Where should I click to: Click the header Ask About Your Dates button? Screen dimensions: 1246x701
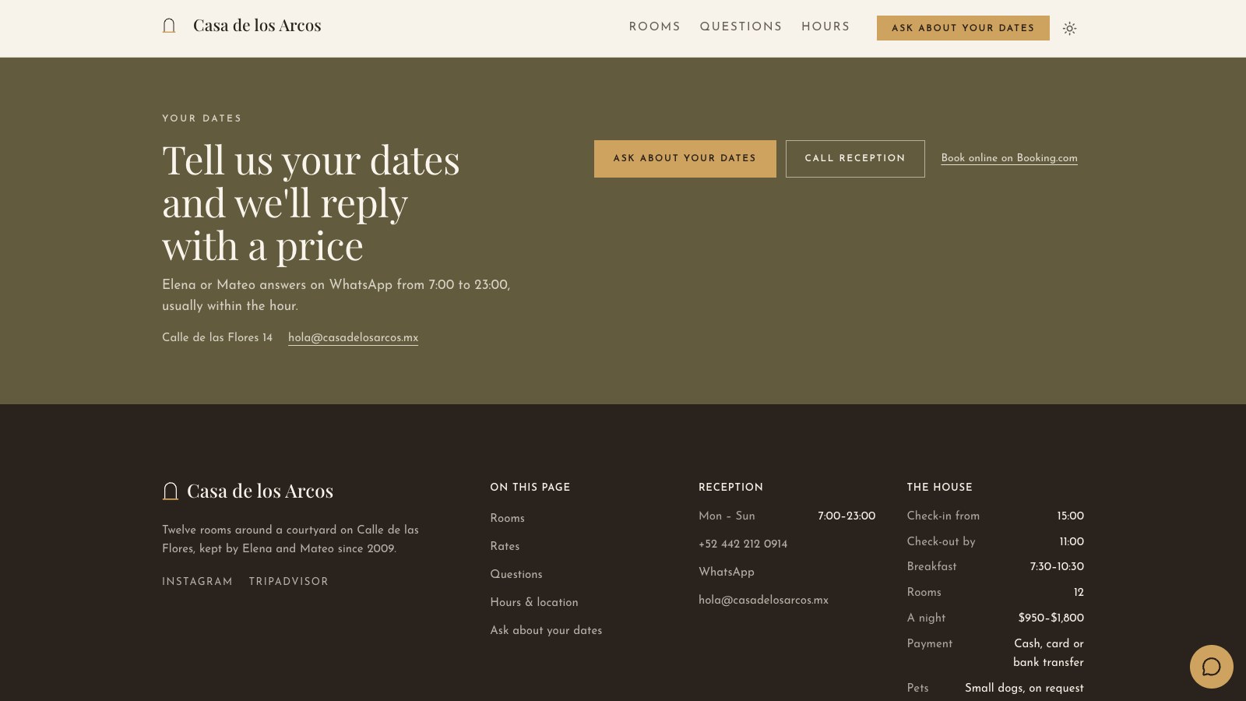963,28
